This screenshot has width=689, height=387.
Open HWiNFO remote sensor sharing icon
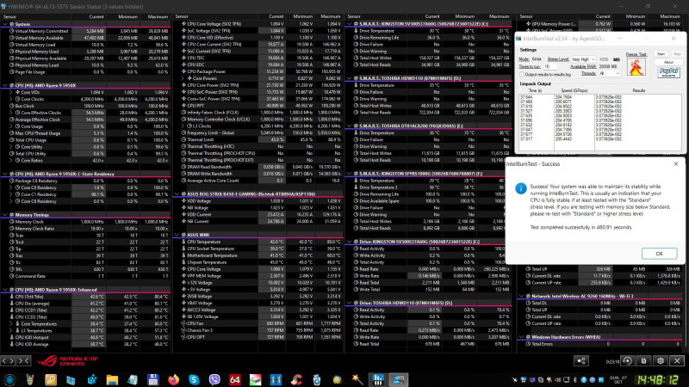click(581, 360)
